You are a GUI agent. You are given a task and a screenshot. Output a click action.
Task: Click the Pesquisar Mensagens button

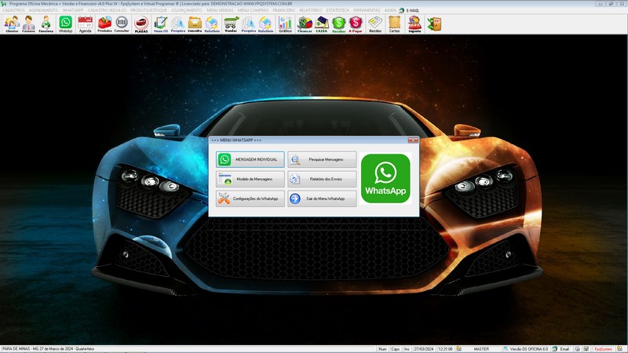(322, 159)
